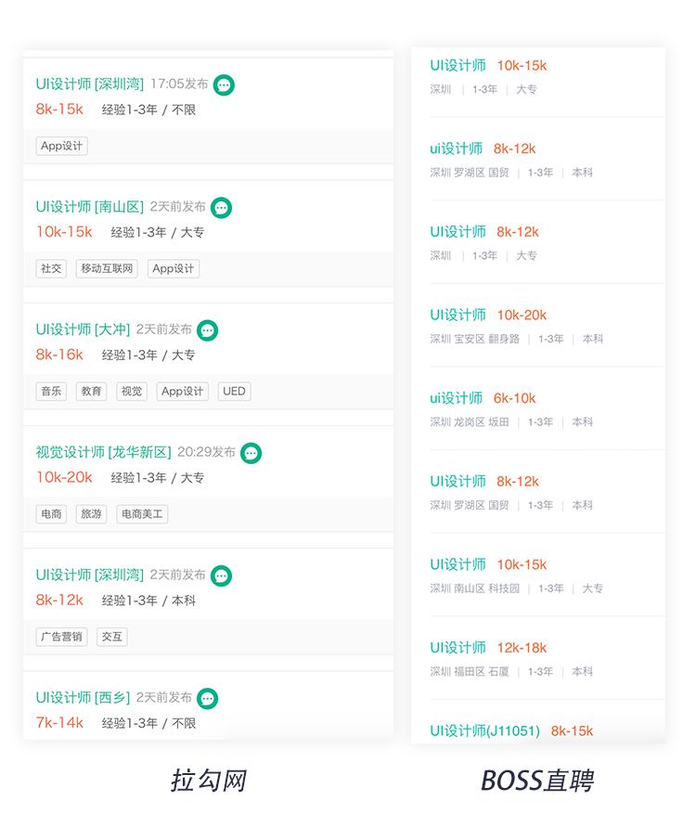The height and width of the screenshot is (840, 696).
Task: Click the 音乐 tag
Action: pos(51,391)
